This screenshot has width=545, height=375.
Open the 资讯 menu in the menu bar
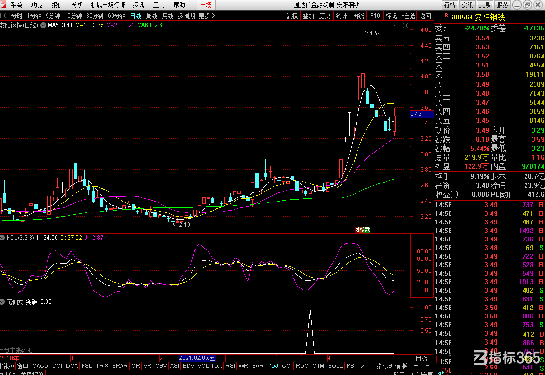coord(138,5)
